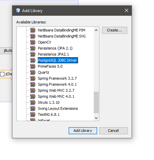Click the list scroll down arrow
Image resolution: width=154 pixels, height=160 pixels.
[x=96, y=118]
